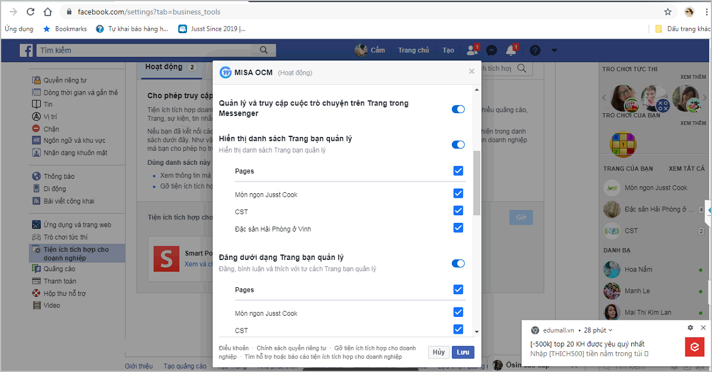Click the search magnifier button in Facebook bar

[x=265, y=50]
